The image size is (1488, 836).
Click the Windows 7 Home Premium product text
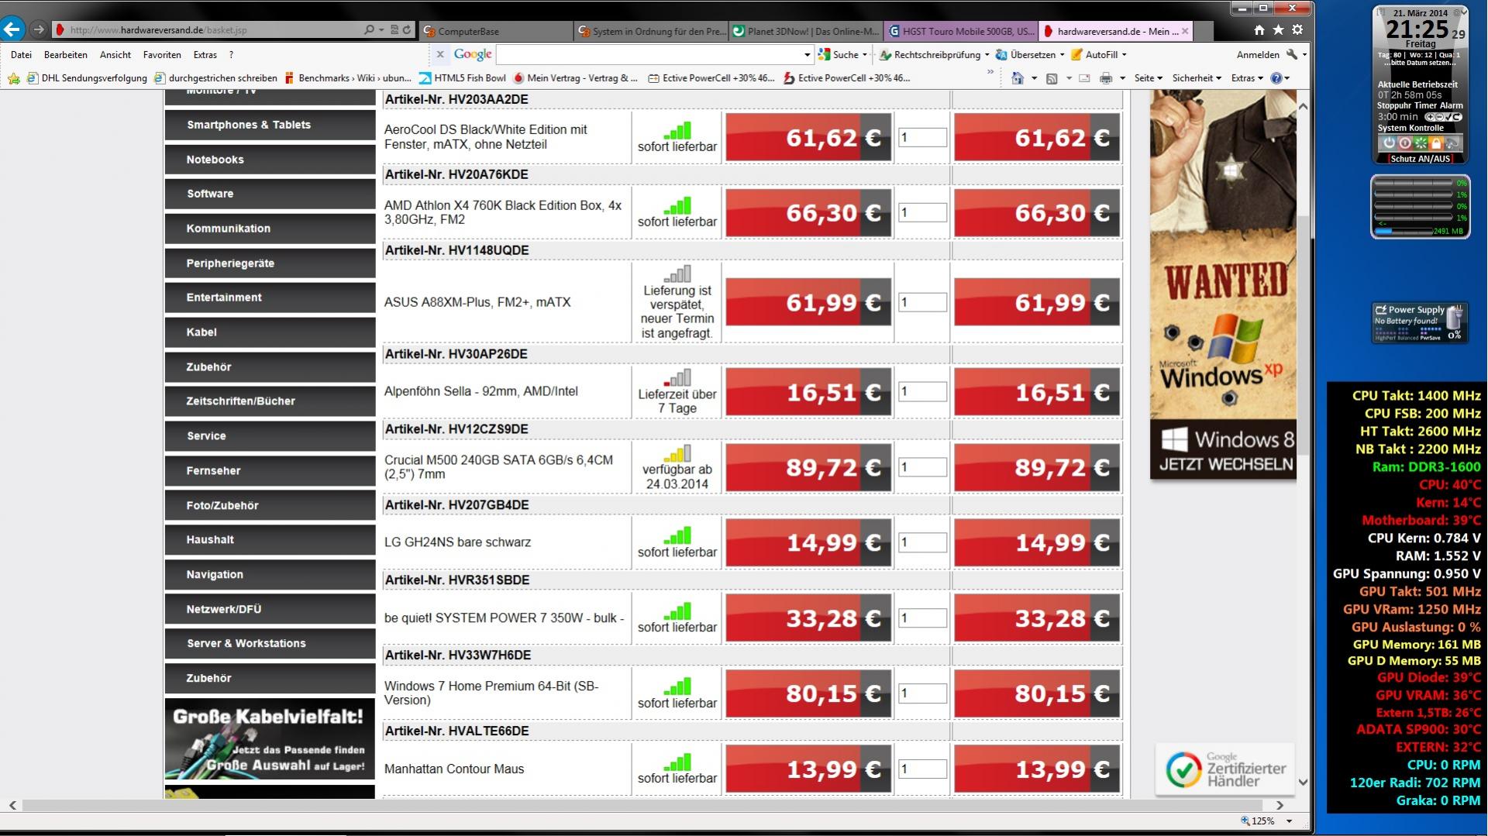coord(491,693)
